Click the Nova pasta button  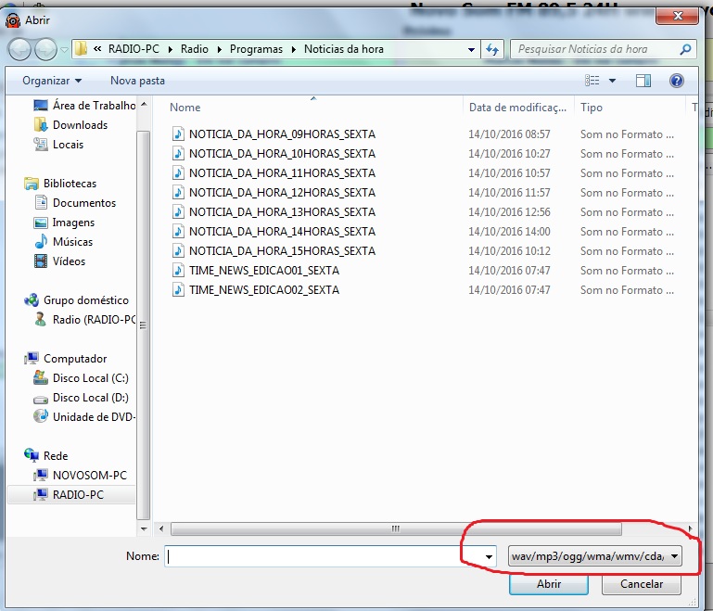coord(137,81)
